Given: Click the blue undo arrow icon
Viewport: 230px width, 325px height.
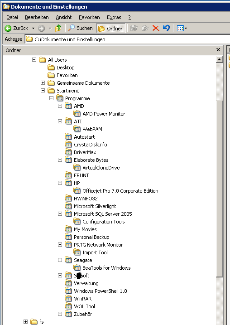Looking at the screenshot, I should [x=166, y=28].
